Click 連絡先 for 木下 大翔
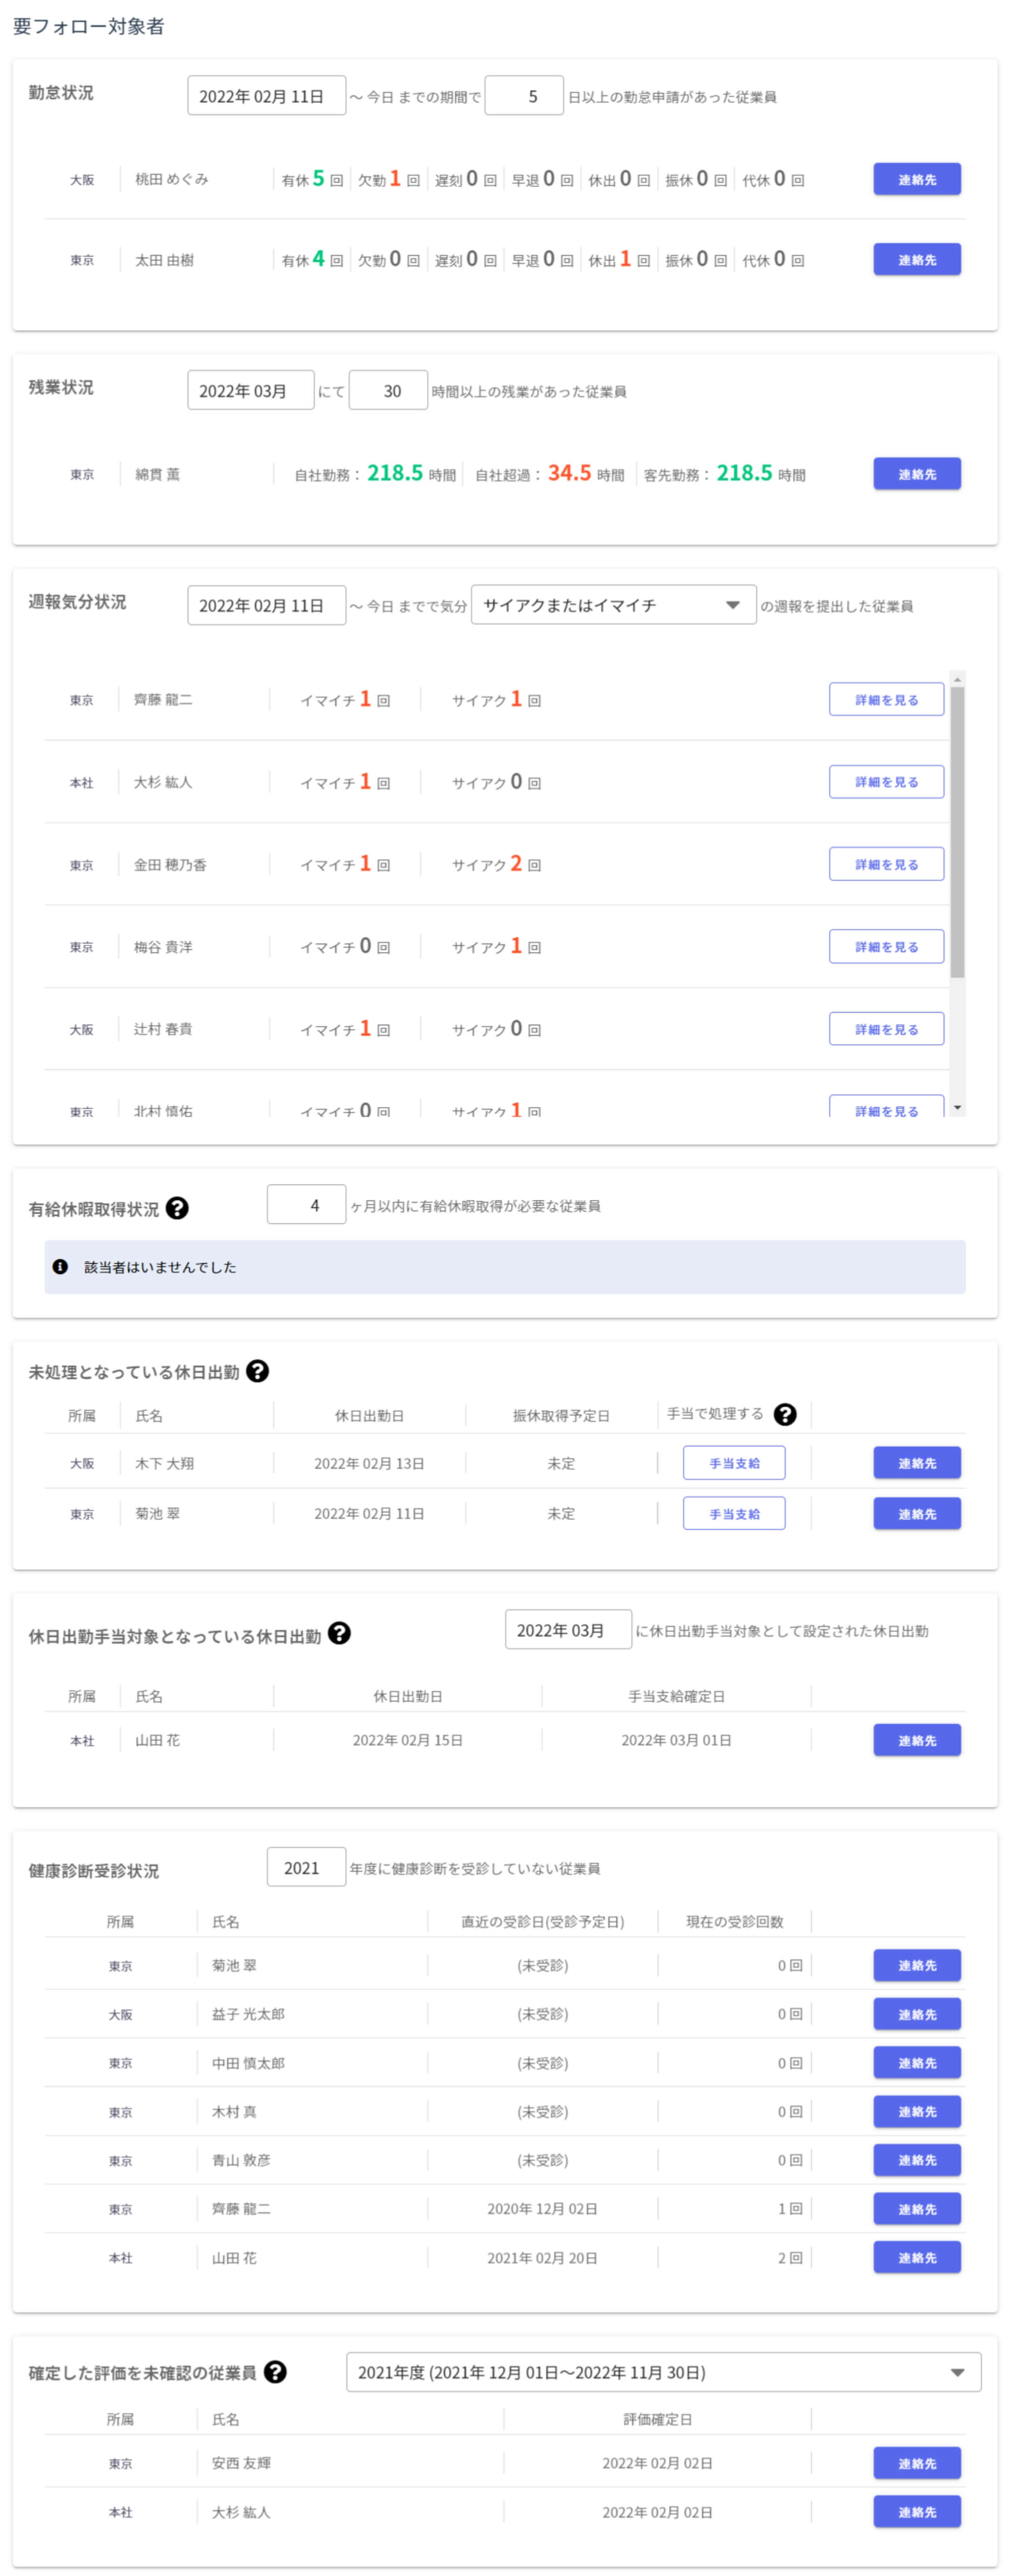Viewport: 1011px width, 2576px height. [917, 1463]
